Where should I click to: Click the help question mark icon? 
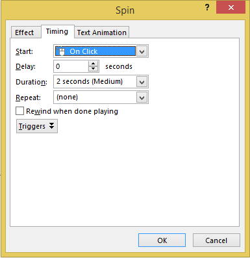pos(207,8)
